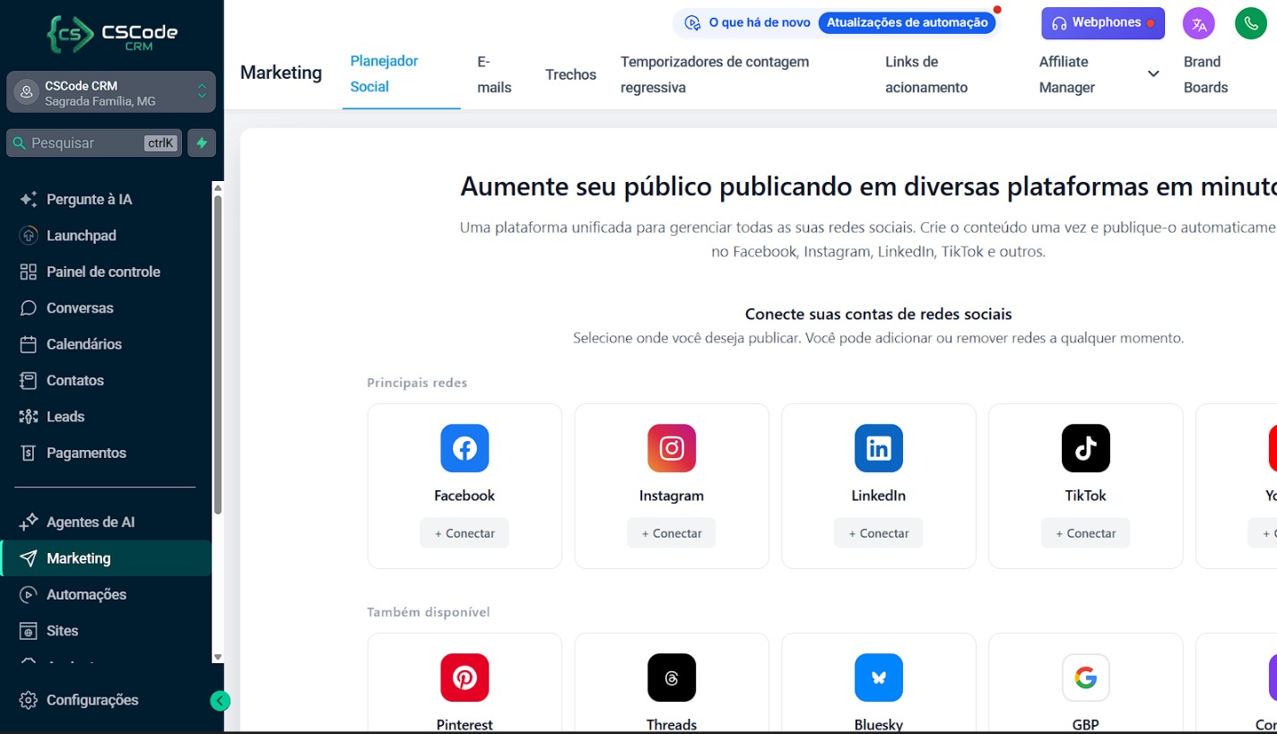The width and height of the screenshot is (1277, 734).
Task: Click the TikTok logo icon
Action: click(1086, 448)
